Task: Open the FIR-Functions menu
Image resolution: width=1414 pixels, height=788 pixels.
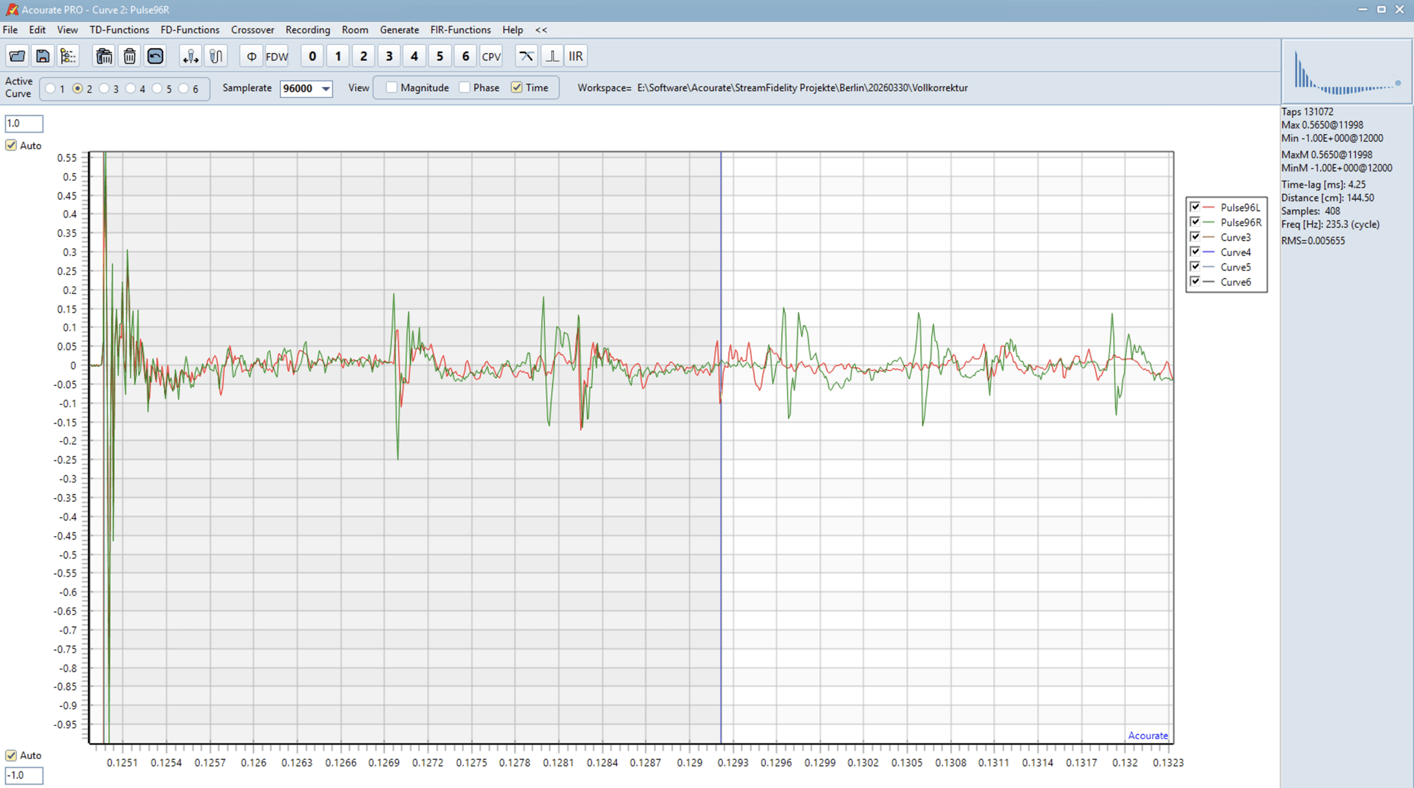Action: tap(460, 30)
